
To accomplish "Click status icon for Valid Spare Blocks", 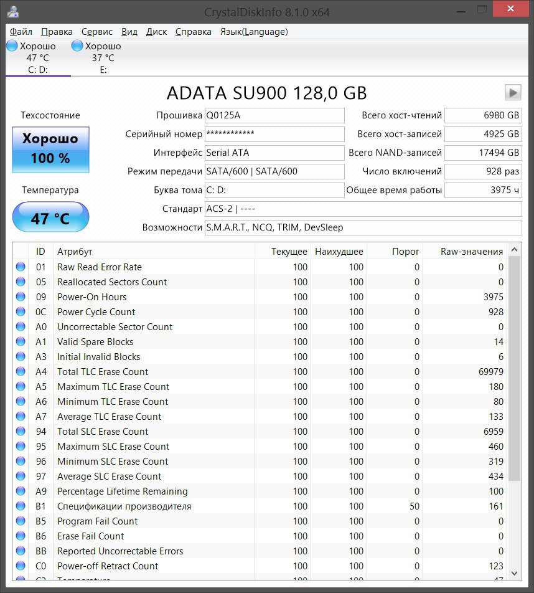I will coord(21,341).
